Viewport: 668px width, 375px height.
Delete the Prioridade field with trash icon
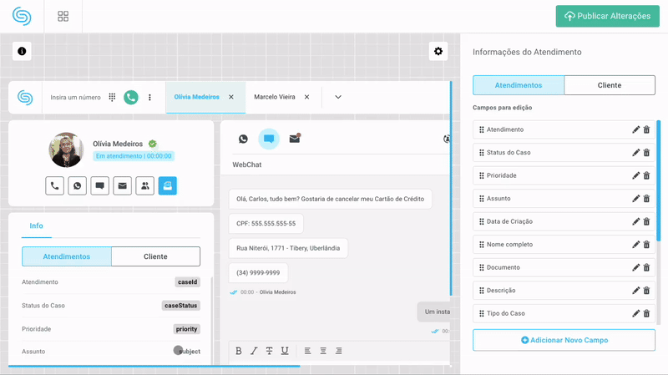pos(646,175)
